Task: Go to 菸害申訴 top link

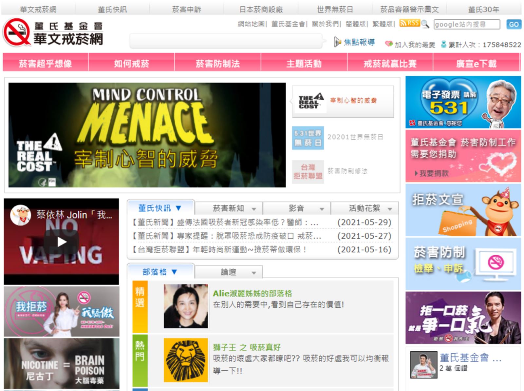Action: coord(187,9)
